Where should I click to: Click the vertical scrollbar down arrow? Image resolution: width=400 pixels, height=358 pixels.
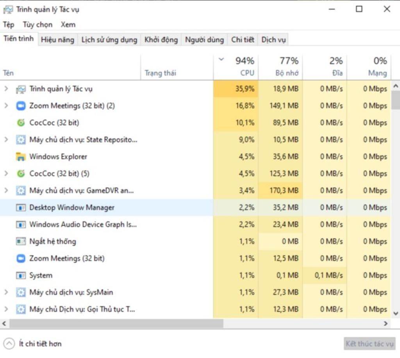(x=396, y=313)
